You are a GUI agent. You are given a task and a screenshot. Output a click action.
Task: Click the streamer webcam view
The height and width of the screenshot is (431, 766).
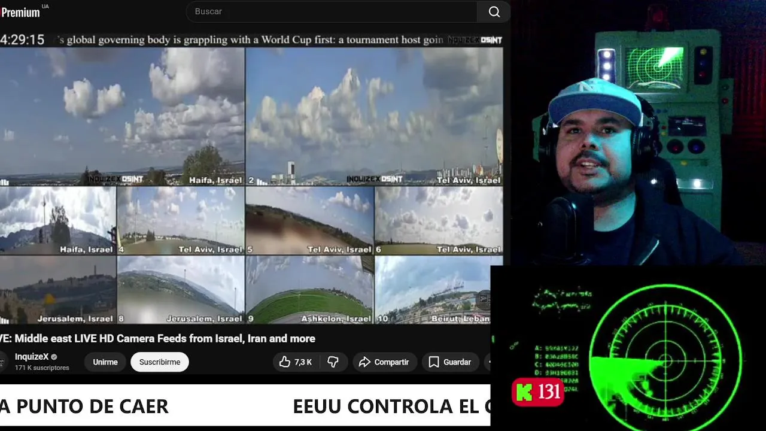pos(637,133)
